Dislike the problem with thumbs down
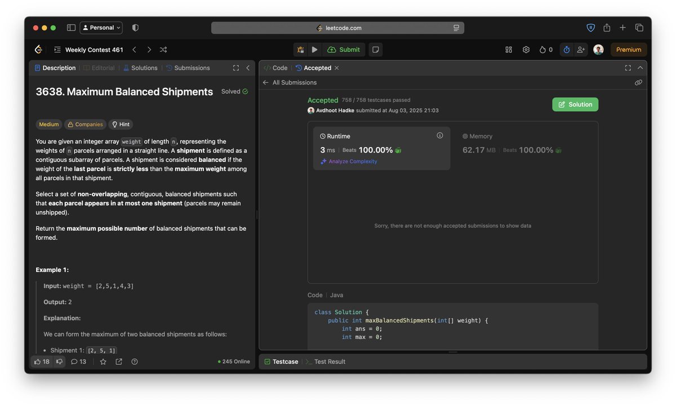The width and height of the screenshot is (676, 406). pos(59,362)
